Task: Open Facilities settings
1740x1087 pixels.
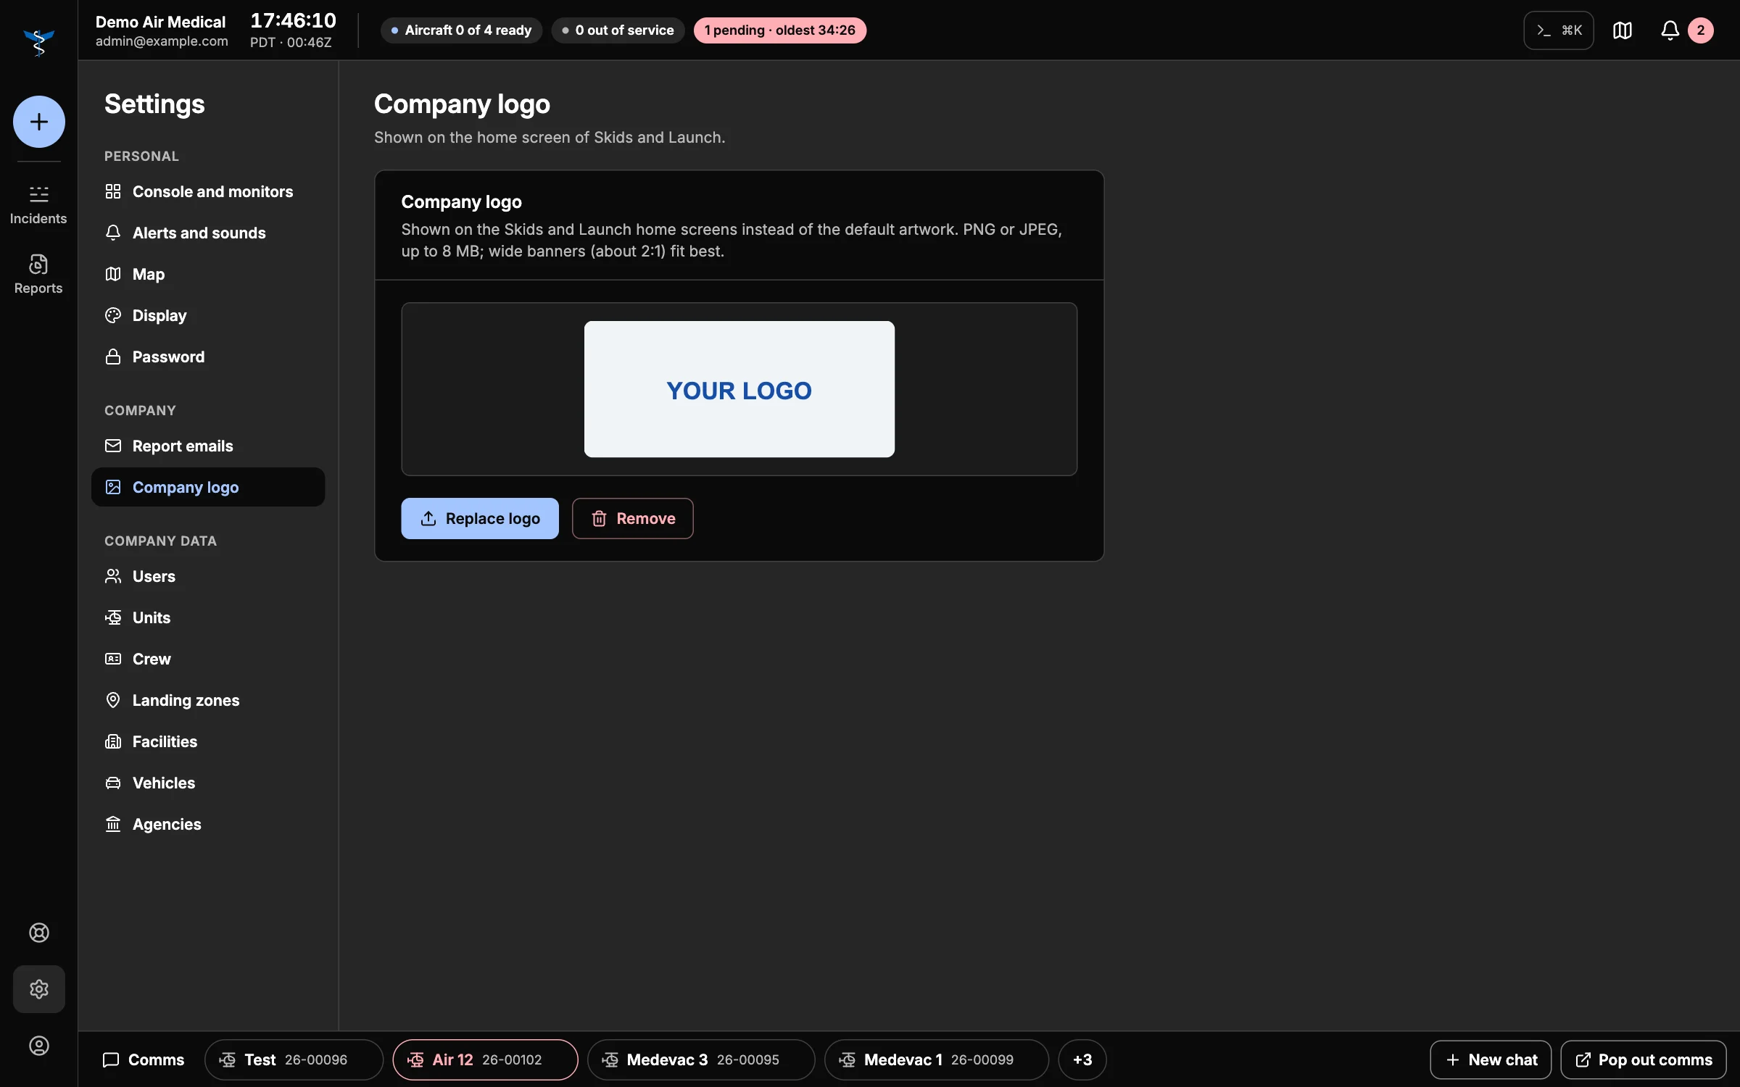Action: tap(208, 741)
